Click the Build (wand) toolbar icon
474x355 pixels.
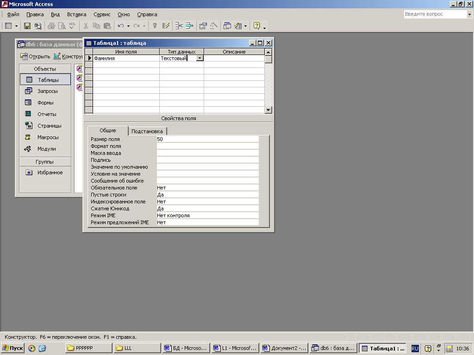pyautogui.click(x=214, y=26)
